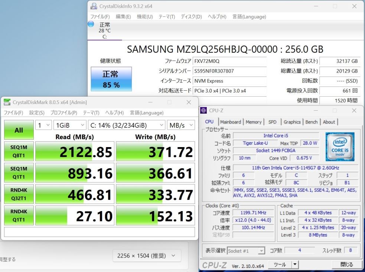Image resolution: width=365 pixels, height=272 pixels.
Task: Close the CPU-Z window with X
Action: [x=354, y=110]
